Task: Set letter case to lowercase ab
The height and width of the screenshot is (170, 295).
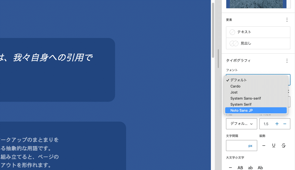Action: coord(250,168)
